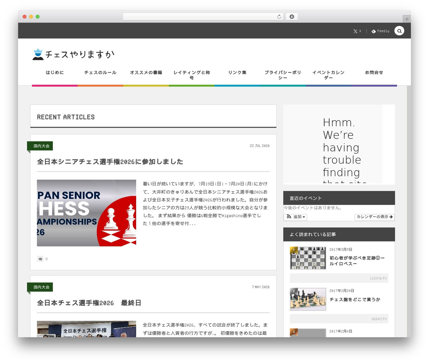Click the date 2017年2月4日
Viewport: 429px width, 363px height.
[341, 332]
